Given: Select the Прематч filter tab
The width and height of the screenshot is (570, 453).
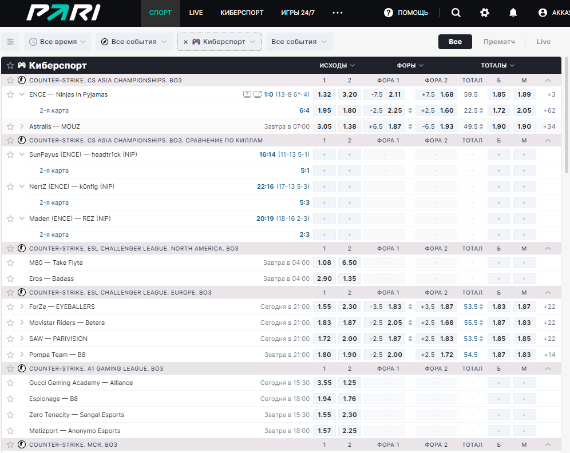Looking at the screenshot, I should point(499,42).
